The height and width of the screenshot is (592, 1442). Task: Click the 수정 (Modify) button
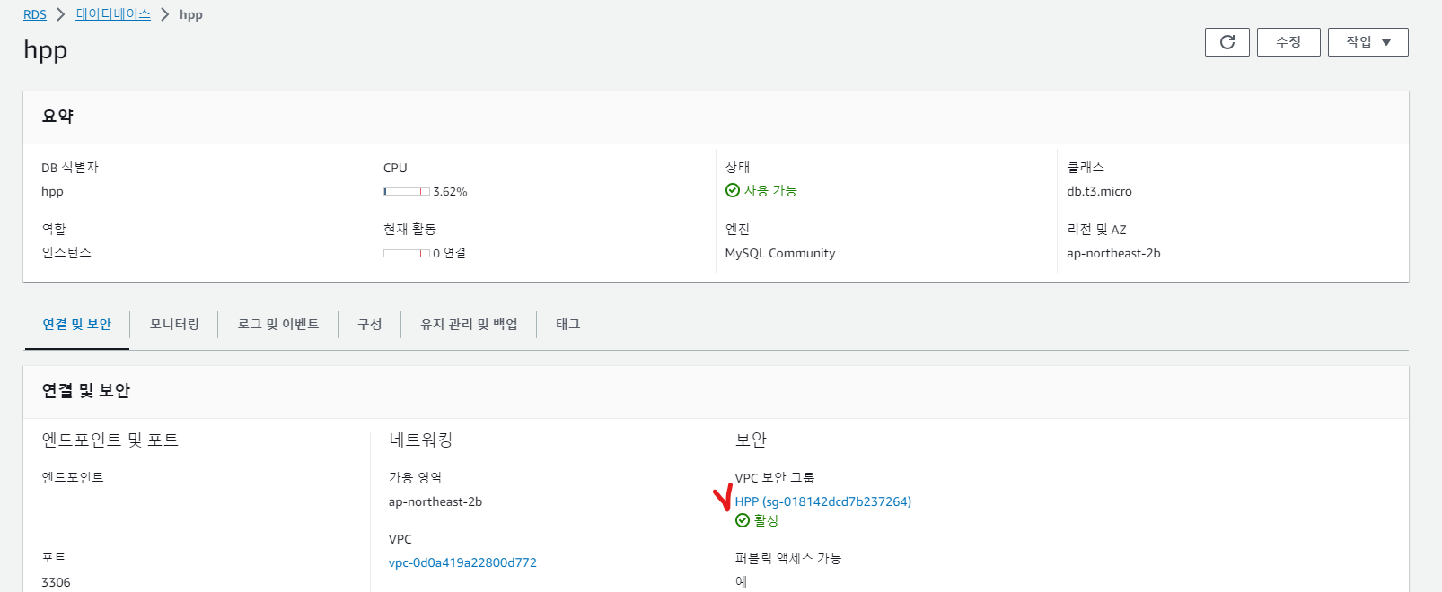(1288, 42)
